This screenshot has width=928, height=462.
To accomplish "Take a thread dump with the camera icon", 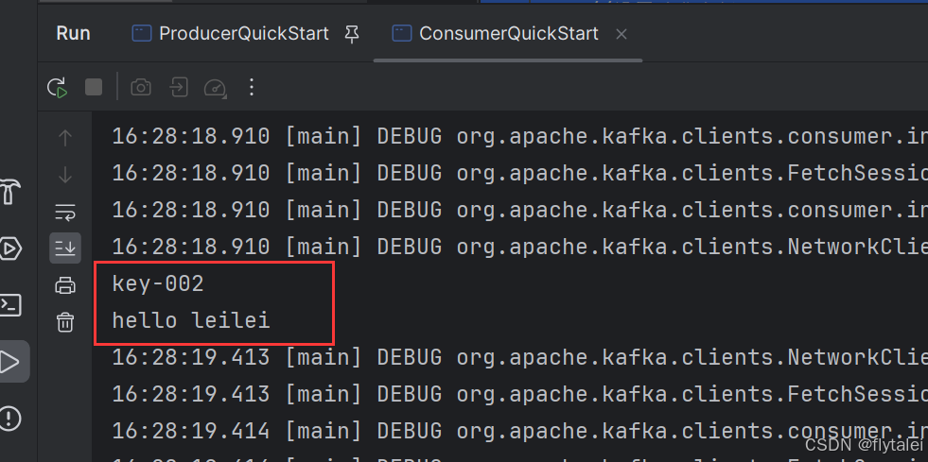I will click(x=141, y=88).
